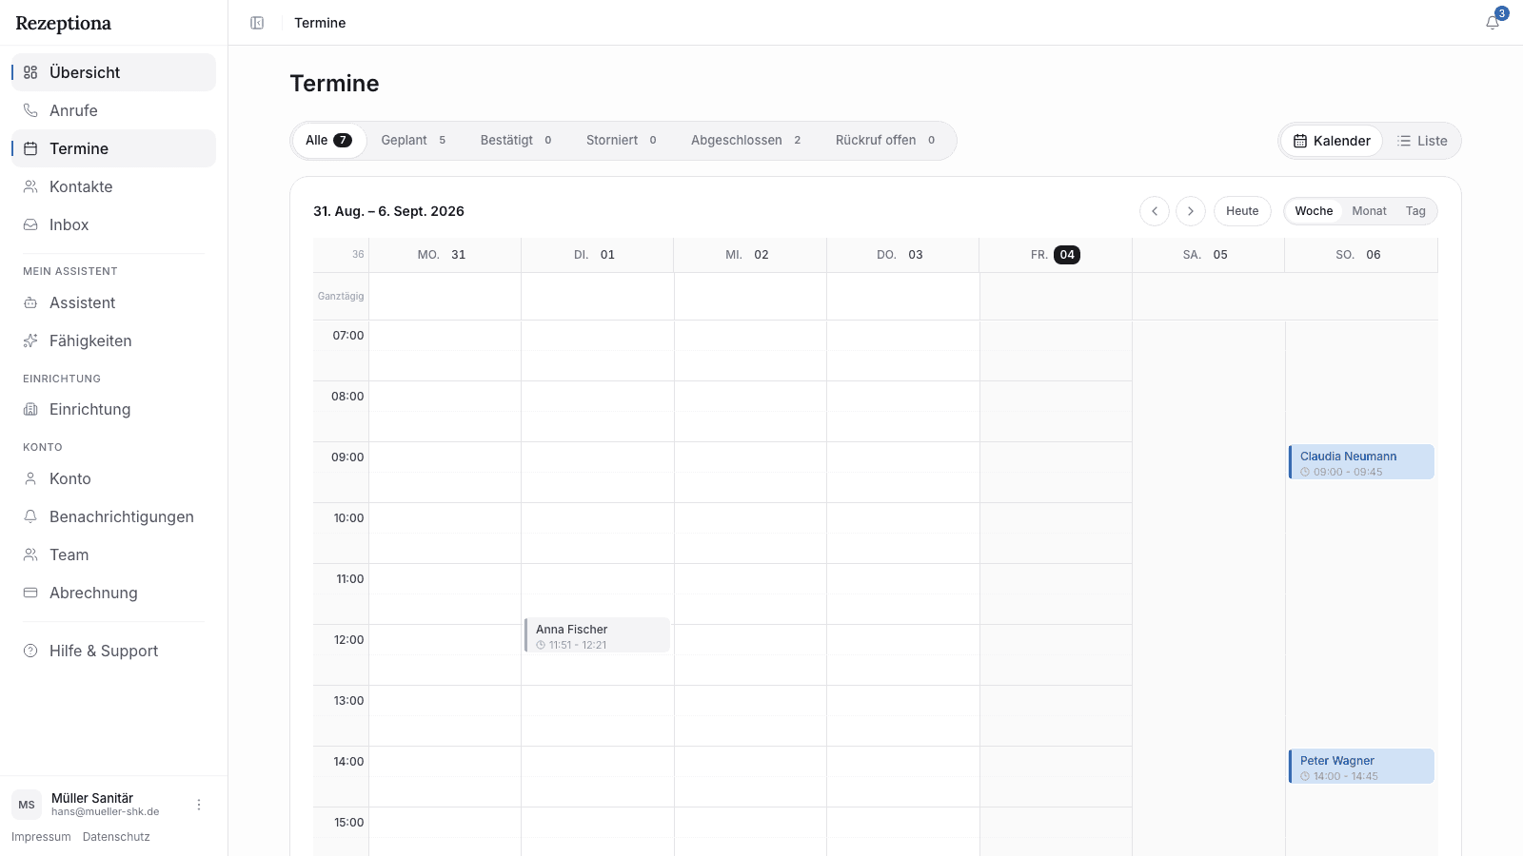Filter appointments by Abgeschlossen
Viewport: 1523px width, 856px height.
pos(746,141)
